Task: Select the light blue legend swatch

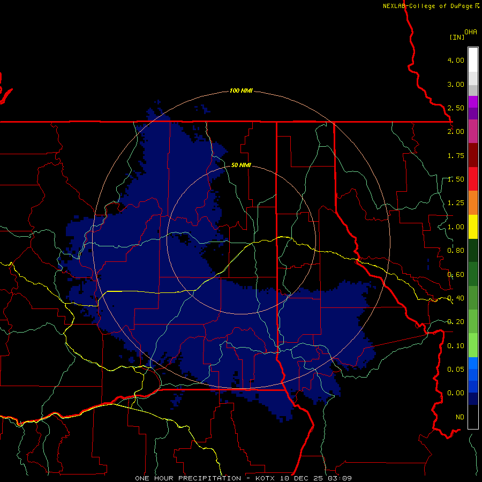Action: pyautogui.click(x=473, y=363)
